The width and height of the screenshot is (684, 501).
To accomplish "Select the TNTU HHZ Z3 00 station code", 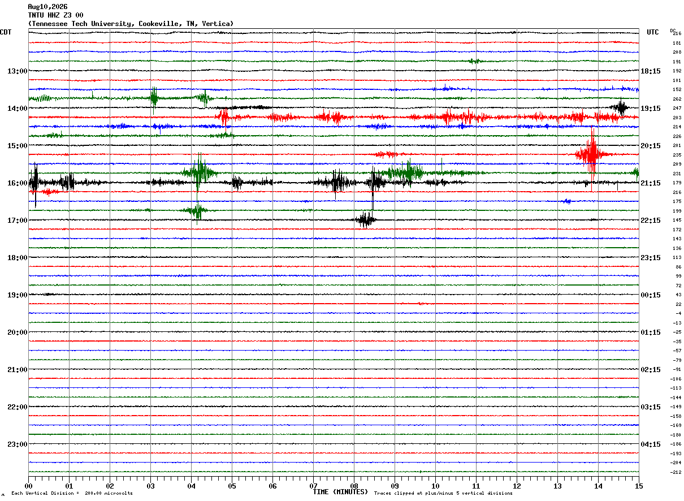I will click(55, 15).
